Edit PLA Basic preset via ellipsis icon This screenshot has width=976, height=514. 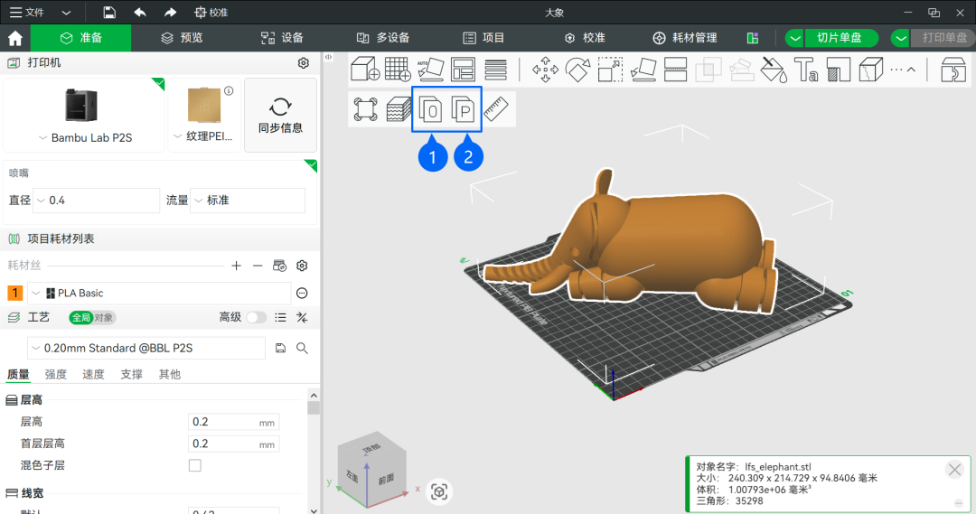click(302, 293)
